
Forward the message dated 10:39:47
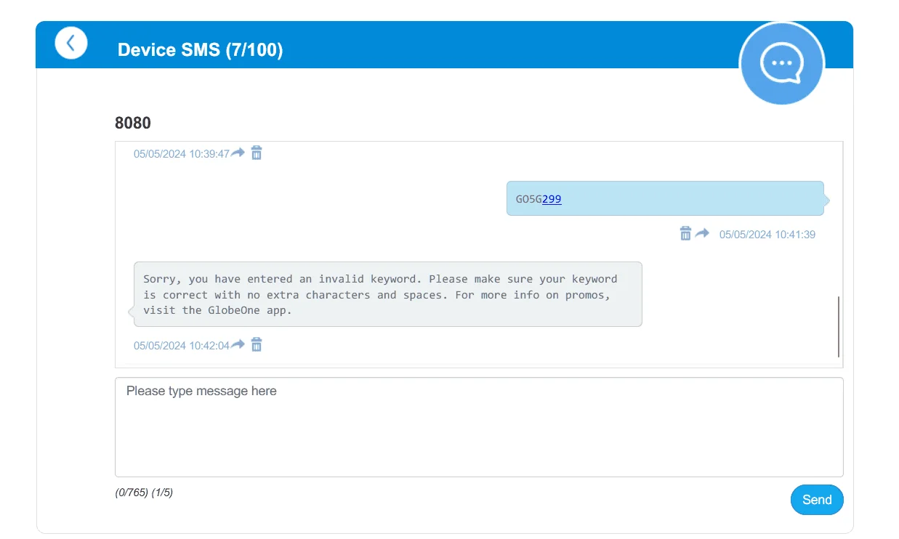(238, 153)
